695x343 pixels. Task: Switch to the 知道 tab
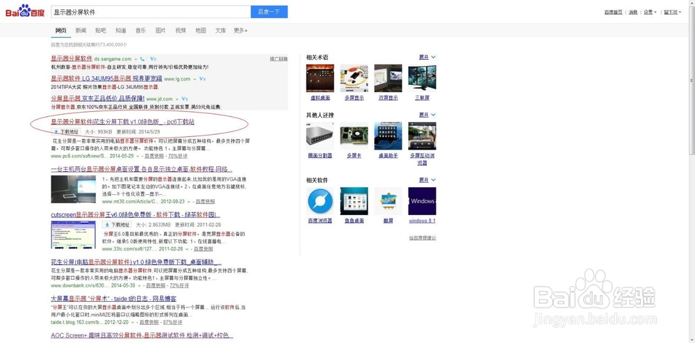click(x=120, y=31)
